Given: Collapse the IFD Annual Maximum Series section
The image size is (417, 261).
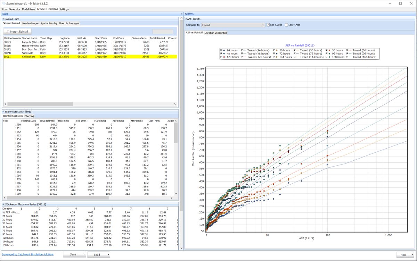Looking at the screenshot, I should click(x=3, y=204).
